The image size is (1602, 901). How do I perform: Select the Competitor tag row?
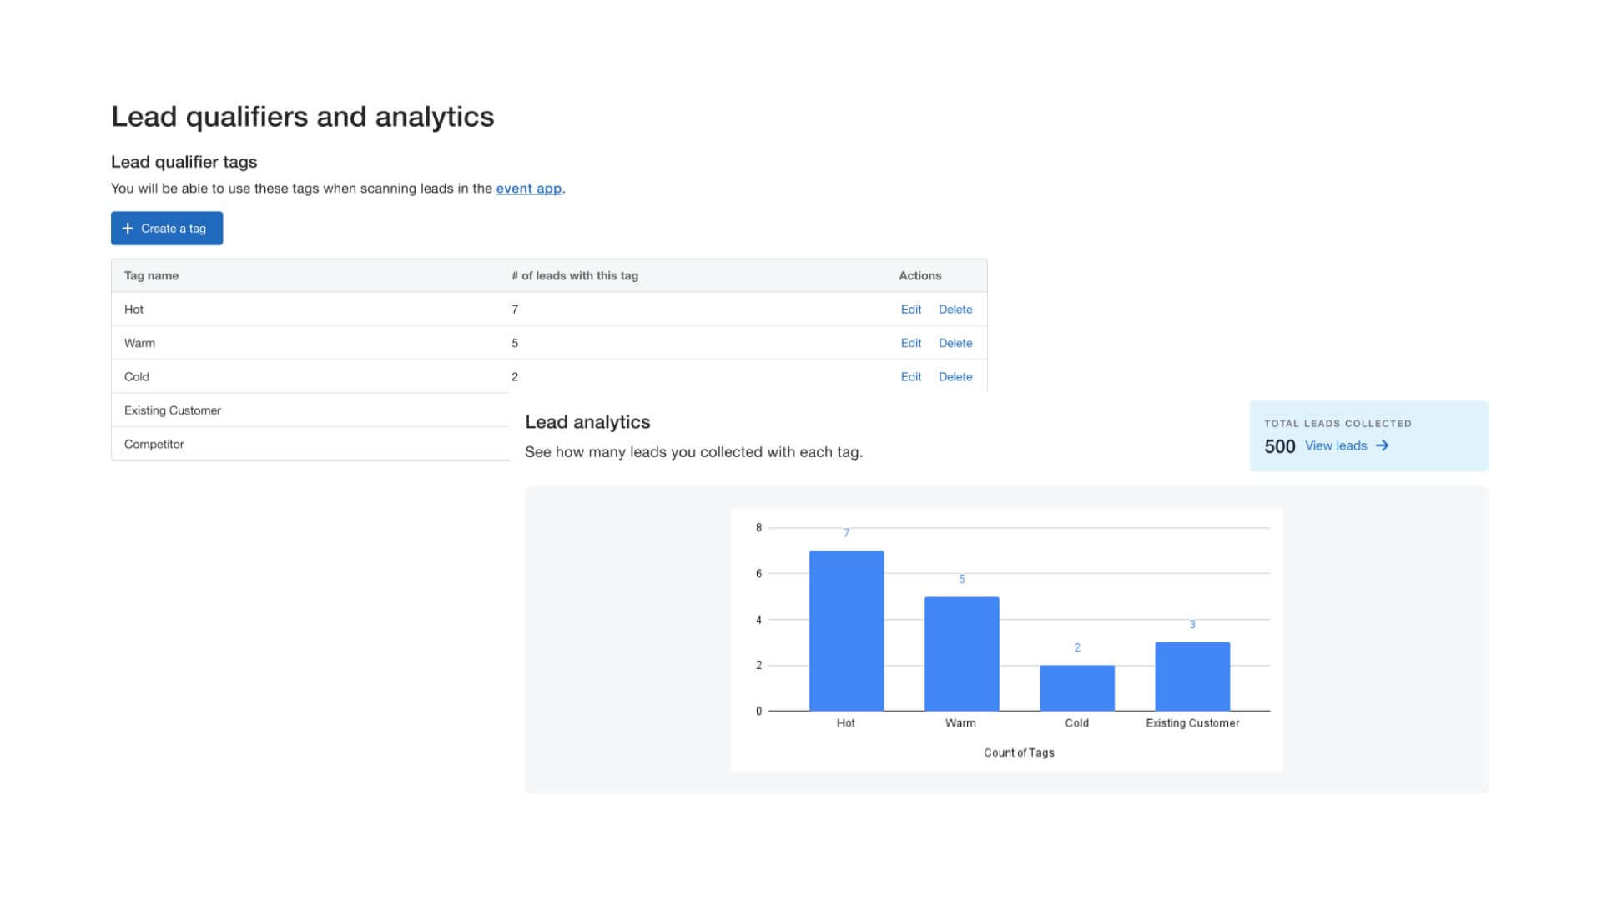point(154,444)
